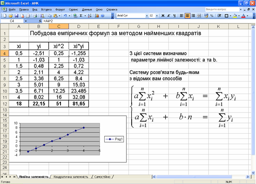256x184 pixels.
Task: Click the 'Введите вопрос' help box
Action: pos(222,9)
